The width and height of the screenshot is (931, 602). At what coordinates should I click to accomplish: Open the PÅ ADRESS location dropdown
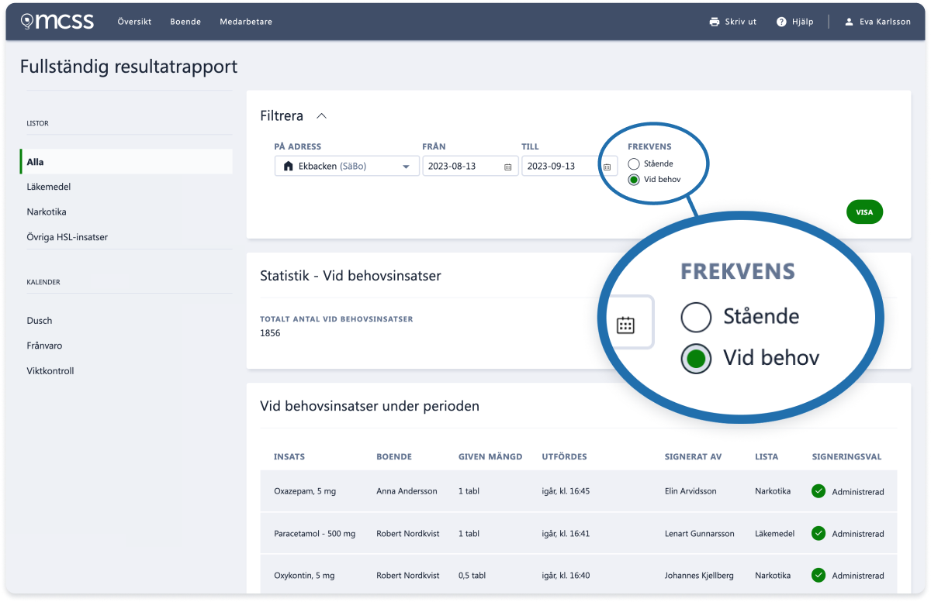407,166
